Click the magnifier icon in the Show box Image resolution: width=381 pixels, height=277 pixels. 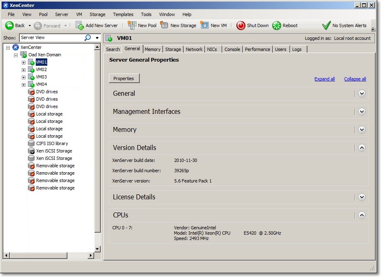tap(88, 38)
